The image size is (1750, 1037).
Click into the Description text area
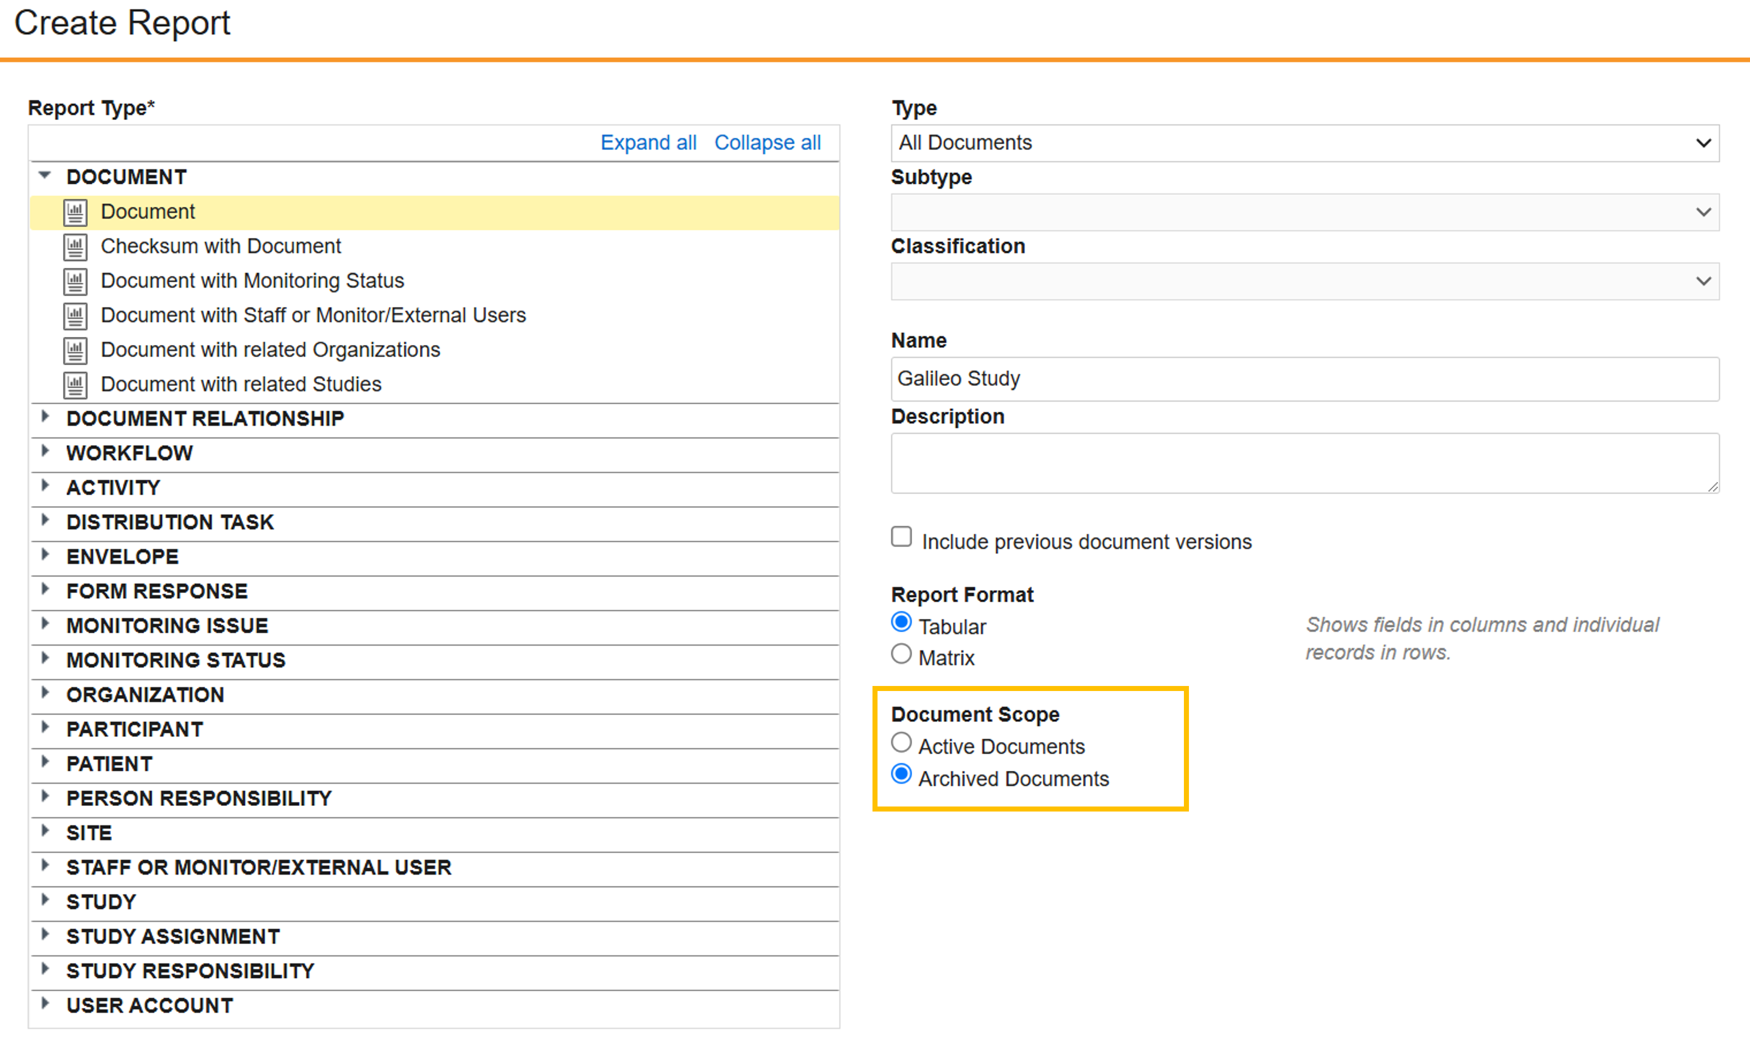coord(1304,463)
